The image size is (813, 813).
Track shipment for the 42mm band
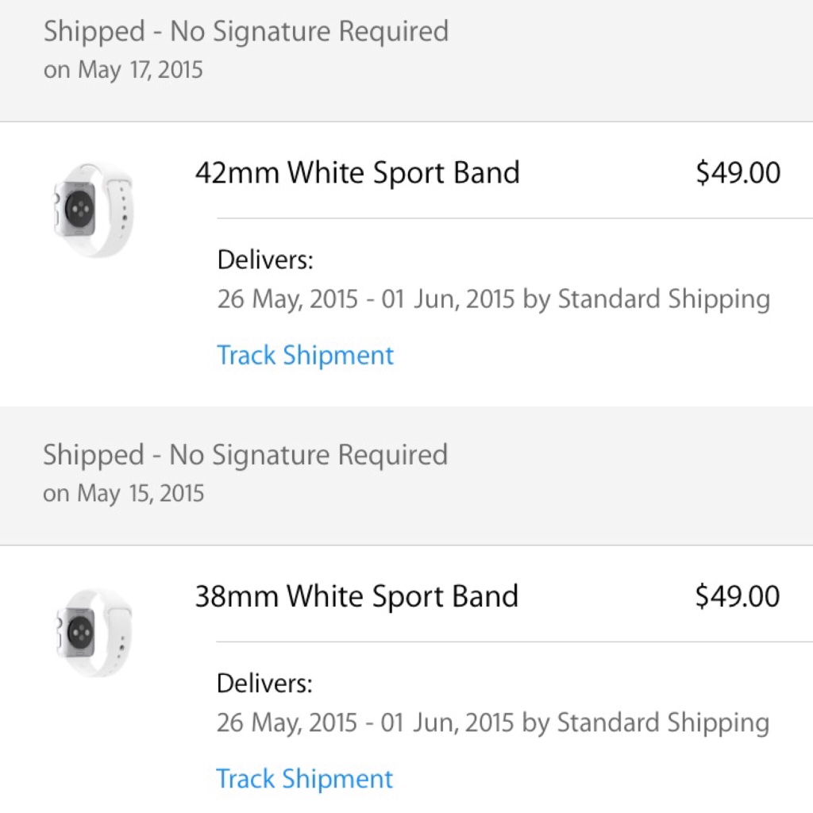tap(305, 355)
